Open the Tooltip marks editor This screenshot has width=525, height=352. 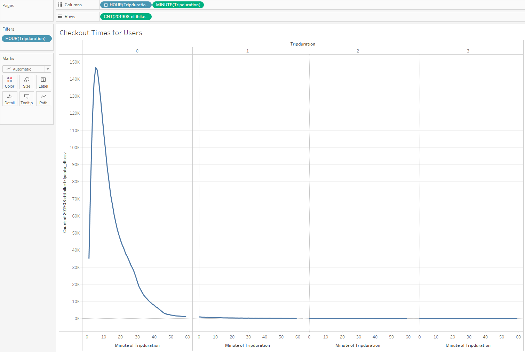(x=27, y=99)
